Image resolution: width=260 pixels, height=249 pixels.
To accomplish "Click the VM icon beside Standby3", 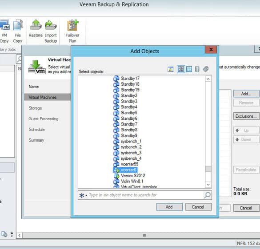I will (116, 101).
